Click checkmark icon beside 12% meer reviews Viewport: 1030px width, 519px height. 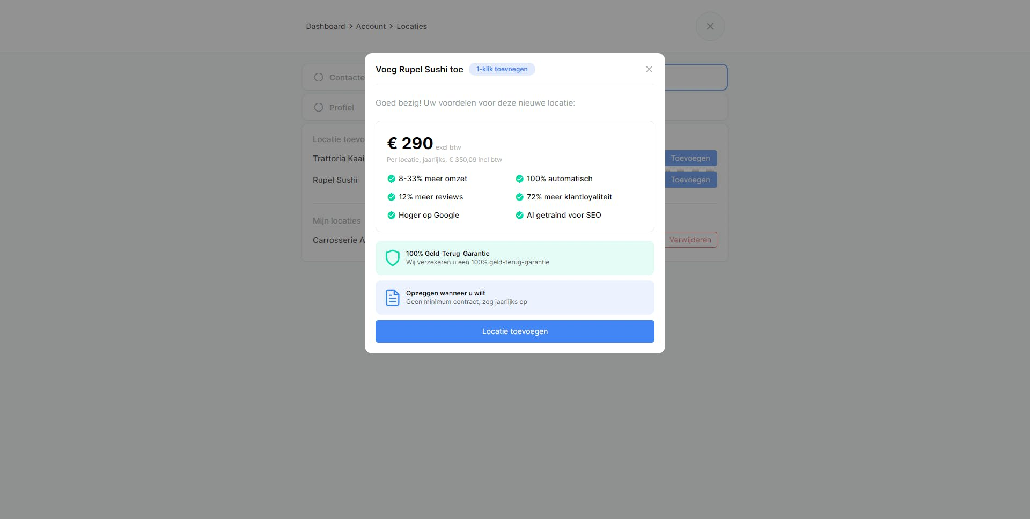[391, 197]
